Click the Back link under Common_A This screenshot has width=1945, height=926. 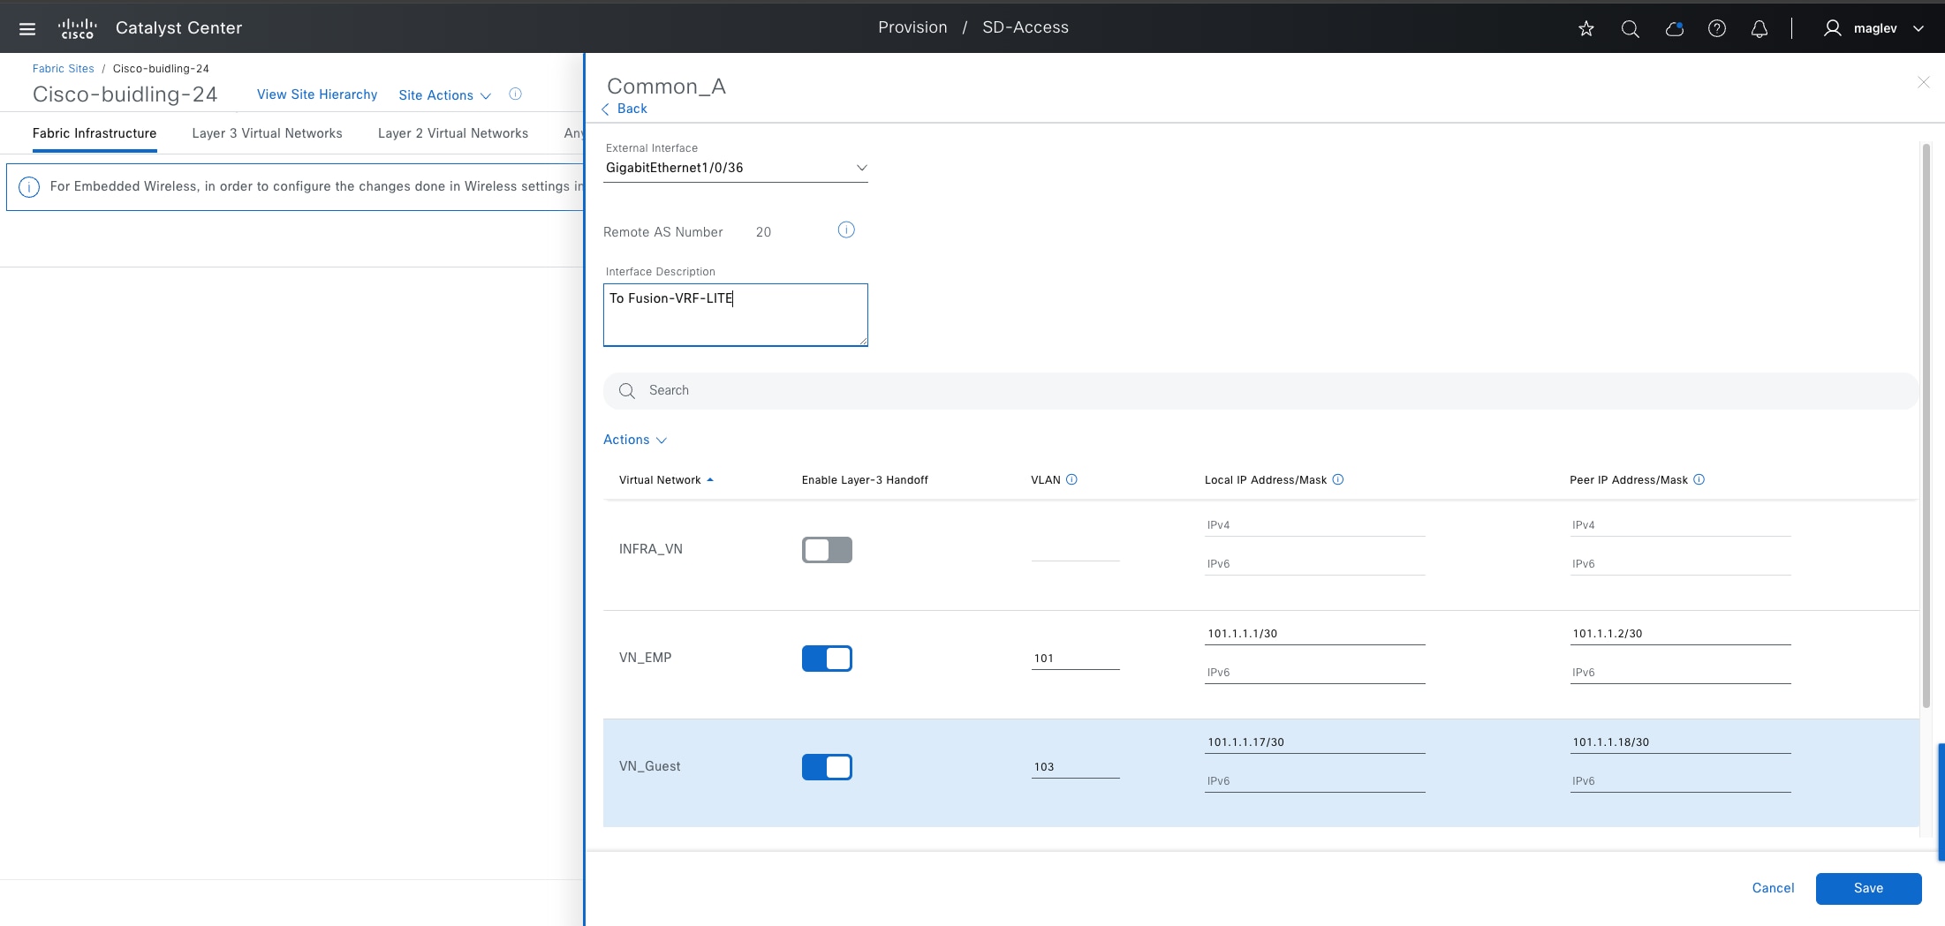[x=631, y=109]
